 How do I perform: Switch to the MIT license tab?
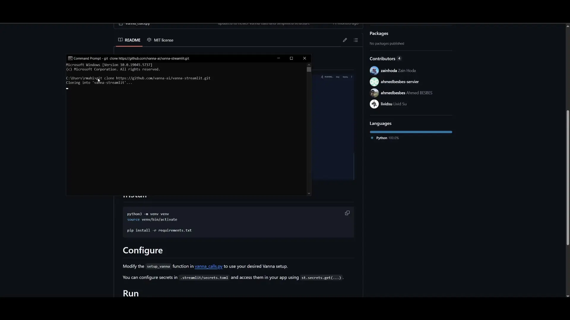[x=160, y=40]
